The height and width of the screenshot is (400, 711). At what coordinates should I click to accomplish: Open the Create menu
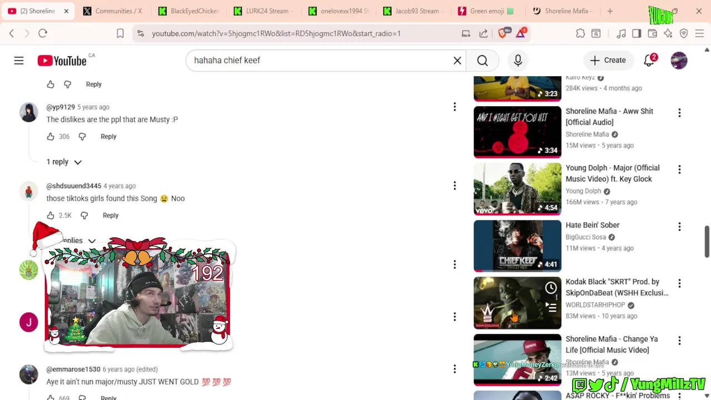click(x=608, y=60)
